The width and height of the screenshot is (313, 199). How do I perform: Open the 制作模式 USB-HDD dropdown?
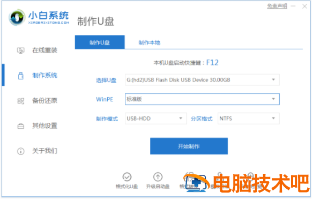click(x=156, y=119)
